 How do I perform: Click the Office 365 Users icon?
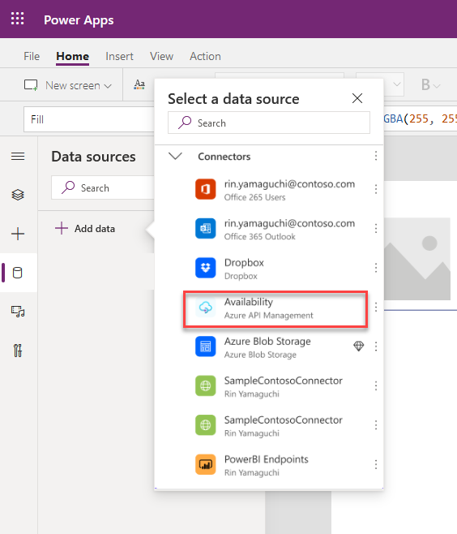[x=205, y=189]
